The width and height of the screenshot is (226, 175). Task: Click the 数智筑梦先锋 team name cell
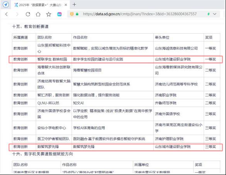[54, 147]
